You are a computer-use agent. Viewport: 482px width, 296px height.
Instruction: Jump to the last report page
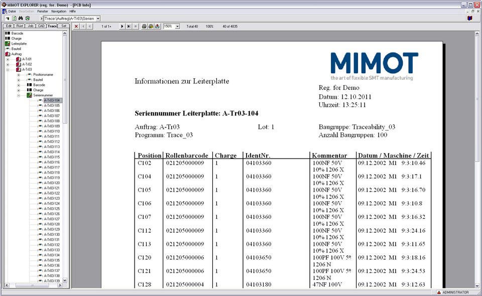tap(129, 27)
